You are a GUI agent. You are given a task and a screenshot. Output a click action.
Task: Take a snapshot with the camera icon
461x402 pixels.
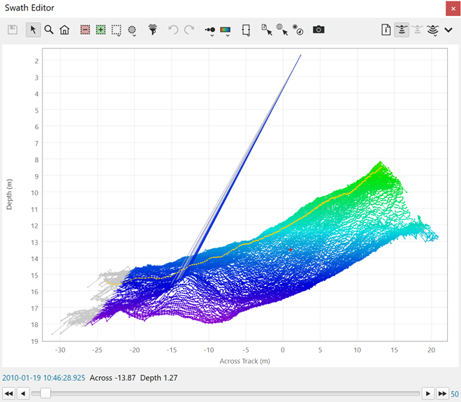[319, 30]
